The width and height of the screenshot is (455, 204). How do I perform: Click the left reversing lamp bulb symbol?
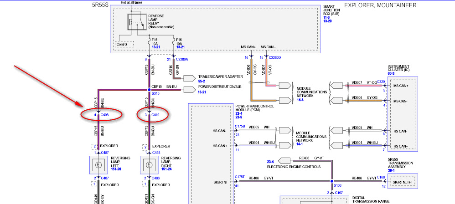pyautogui.click(x=98, y=165)
